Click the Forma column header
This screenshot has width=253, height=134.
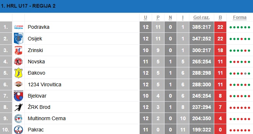point(239,17)
